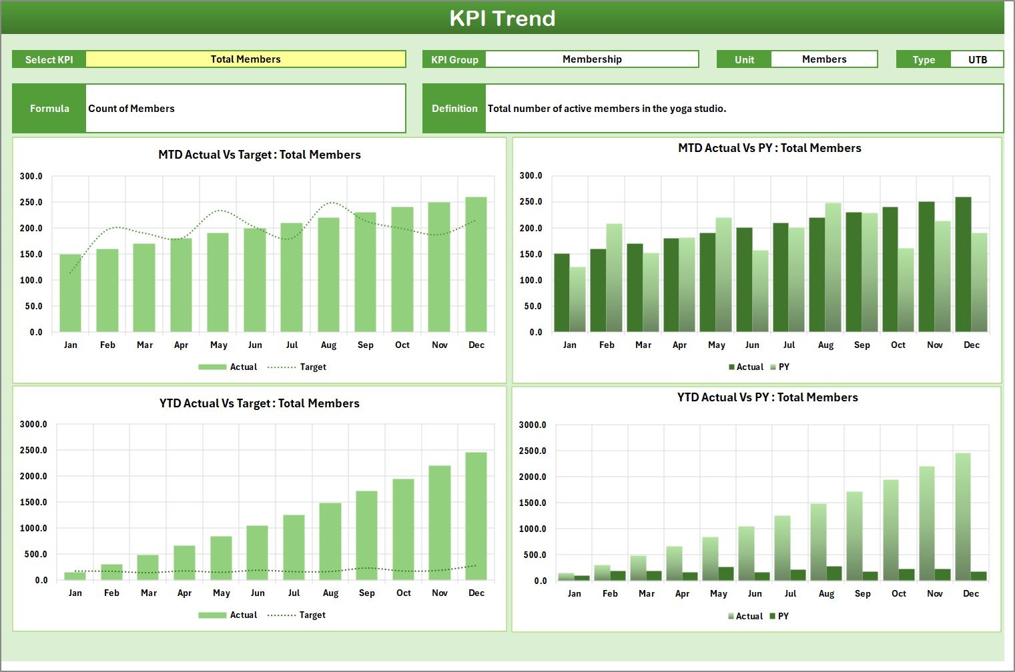Click the Select KPI green header label
The height and width of the screenshot is (672, 1015).
tap(48, 59)
